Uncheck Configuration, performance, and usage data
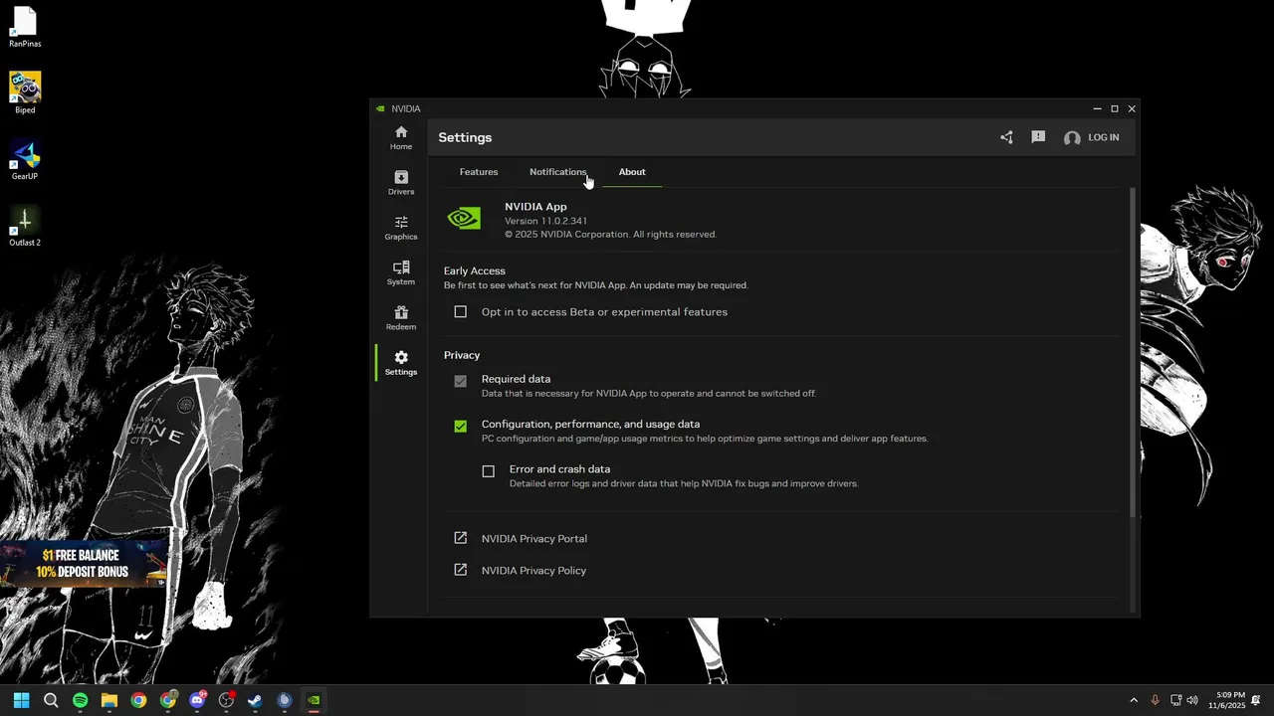 (460, 426)
